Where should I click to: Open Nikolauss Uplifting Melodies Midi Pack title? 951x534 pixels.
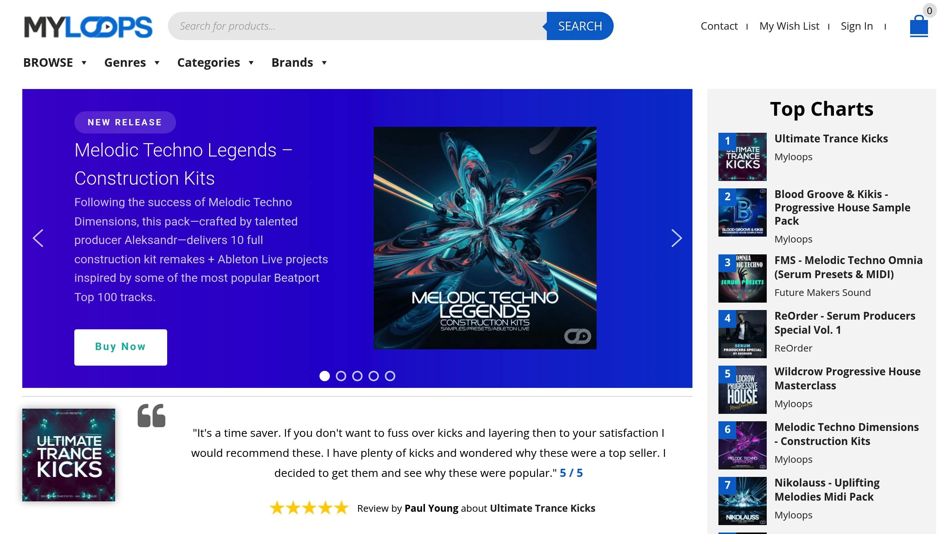coord(827,490)
